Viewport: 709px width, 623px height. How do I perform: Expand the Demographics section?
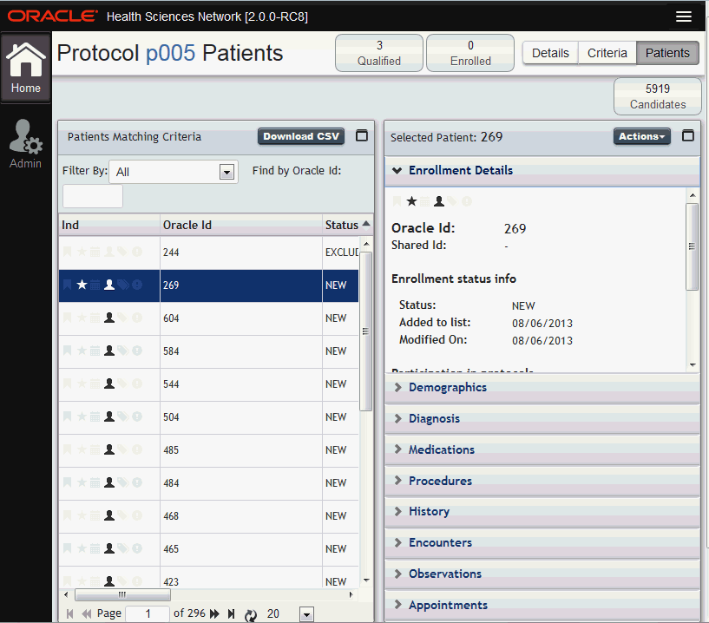tap(542, 388)
